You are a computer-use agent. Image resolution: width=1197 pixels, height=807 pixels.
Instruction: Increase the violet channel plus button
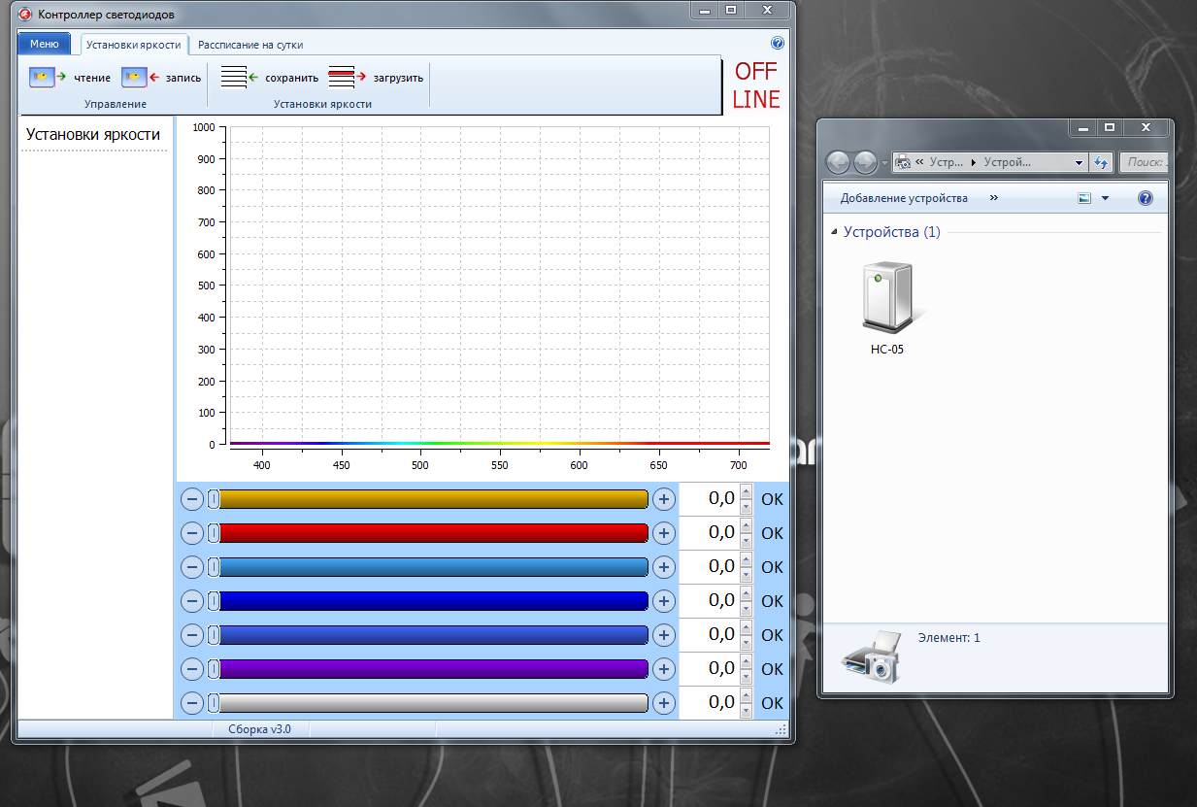tap(663, 669)
